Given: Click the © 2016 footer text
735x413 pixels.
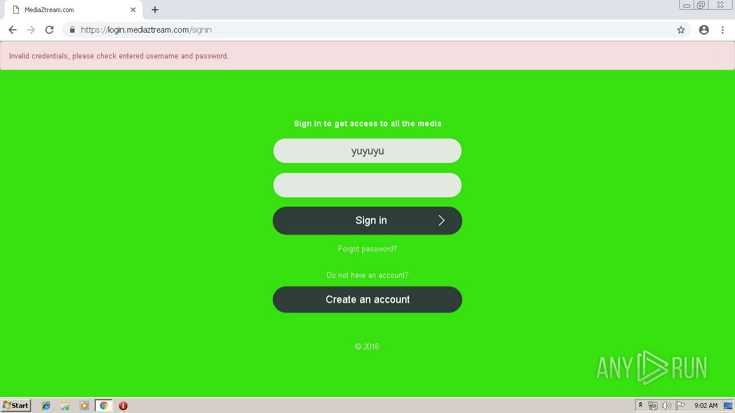Looking at the screenshot, I should click(367, 346).
